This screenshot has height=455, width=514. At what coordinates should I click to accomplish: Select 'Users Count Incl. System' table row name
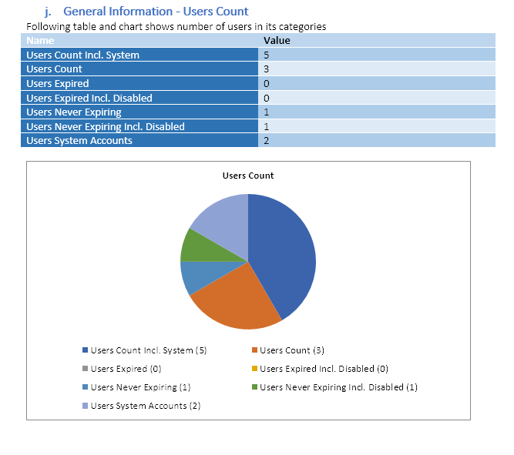[82, 55]
